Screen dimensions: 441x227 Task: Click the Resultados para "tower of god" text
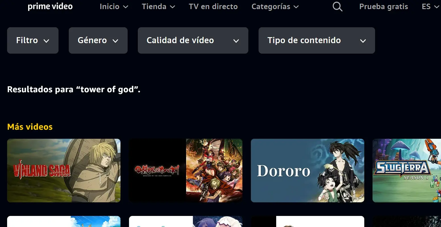pyautogui.click(x=74, y=89)
